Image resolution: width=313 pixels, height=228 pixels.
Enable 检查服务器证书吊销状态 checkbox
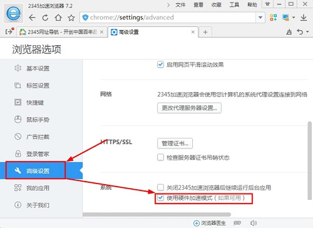click(160, 157)
